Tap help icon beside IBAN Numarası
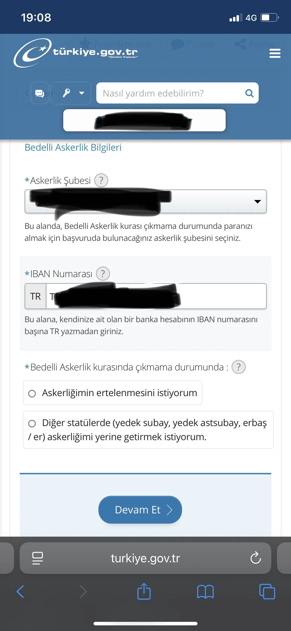Screen dimensions: 291x631 point(103,274)
